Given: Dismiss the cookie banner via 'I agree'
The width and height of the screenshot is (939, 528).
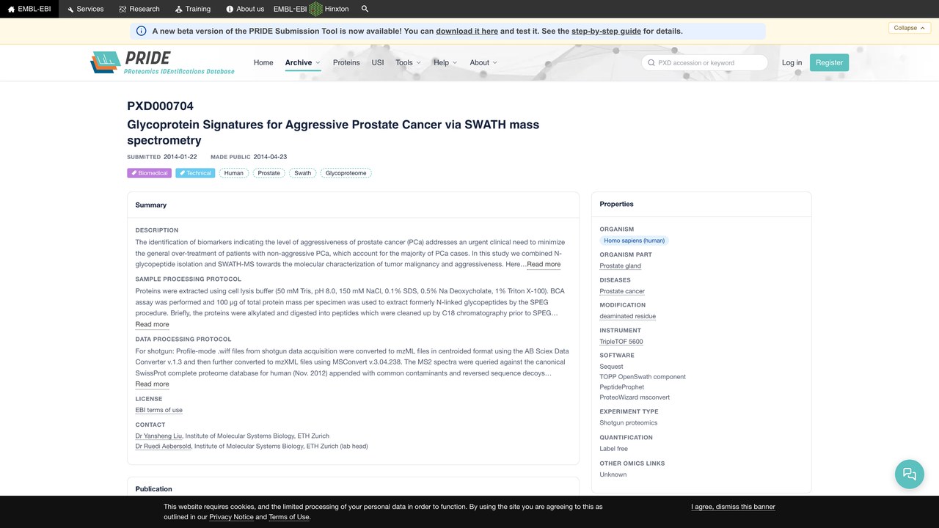Looking at the screenshot, I should click(733, 507).
